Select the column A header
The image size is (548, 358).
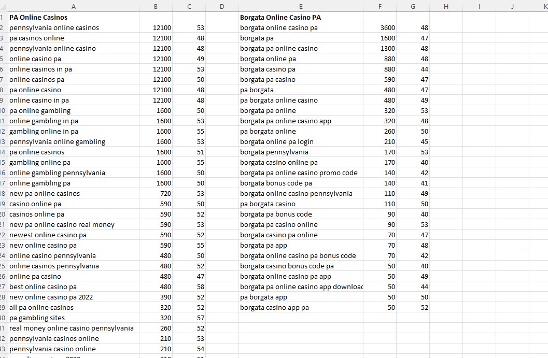coord(74,6)
